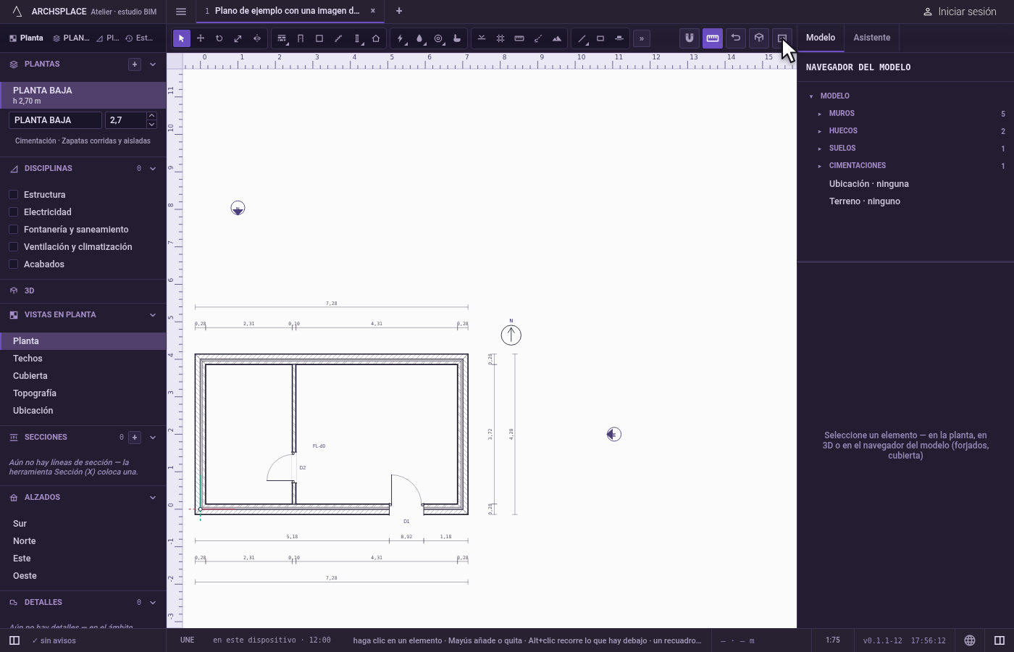Image resolution: width=1014 pixels, height=652 pixels.
Task: Add a section with SECCIONES plus button
Action: 135,438
